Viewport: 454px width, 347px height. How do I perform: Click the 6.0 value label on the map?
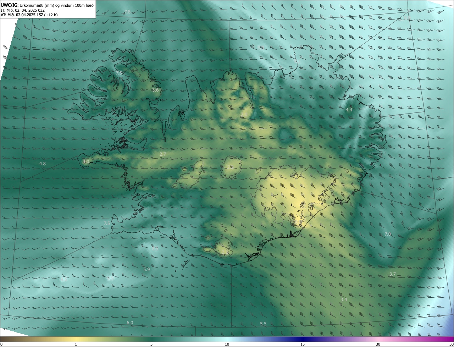click(130, 323)
